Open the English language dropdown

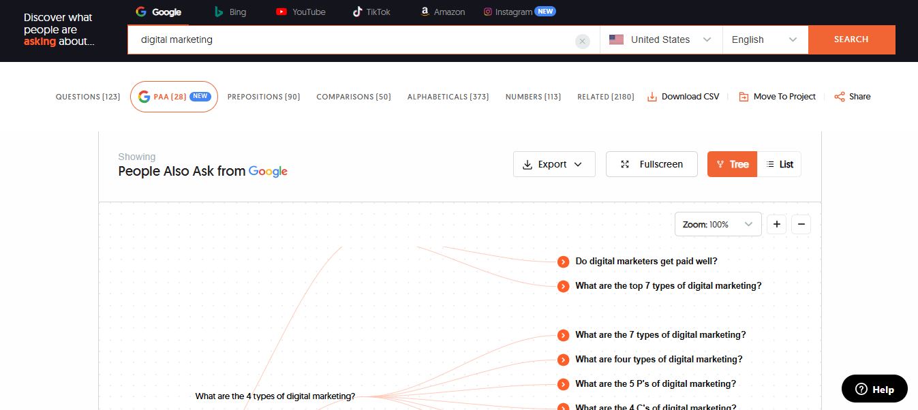(x=764, y=40)
